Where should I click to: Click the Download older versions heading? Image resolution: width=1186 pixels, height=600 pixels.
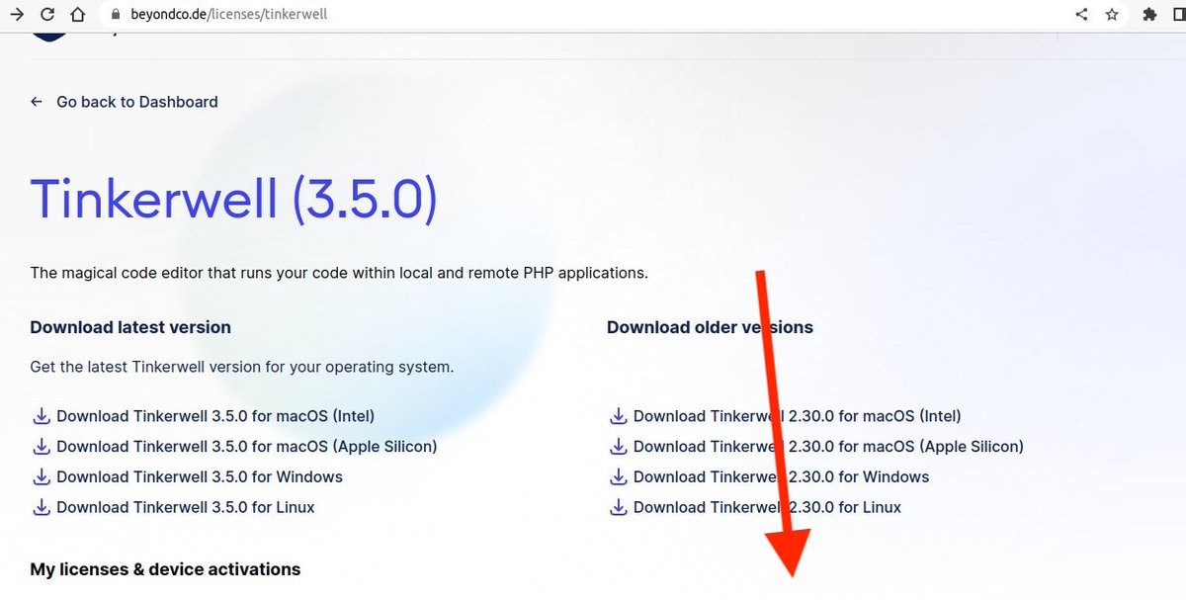(711, 327)
